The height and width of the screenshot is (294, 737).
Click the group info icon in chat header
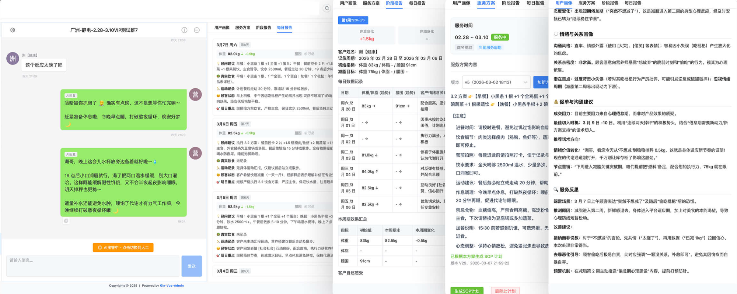(184, 30)
